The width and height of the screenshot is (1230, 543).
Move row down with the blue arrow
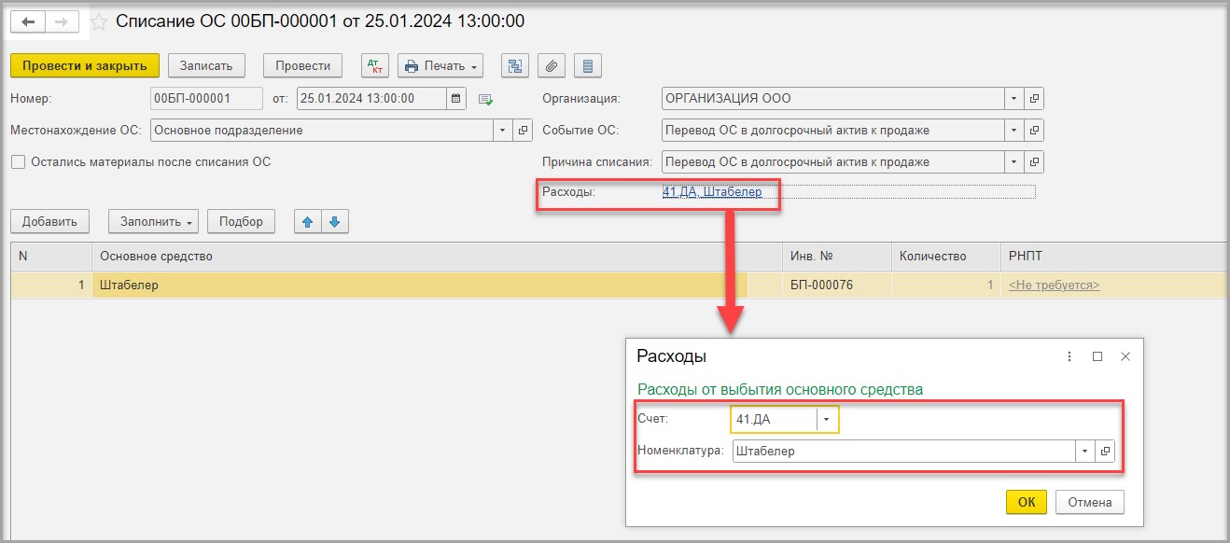(336, 222)
